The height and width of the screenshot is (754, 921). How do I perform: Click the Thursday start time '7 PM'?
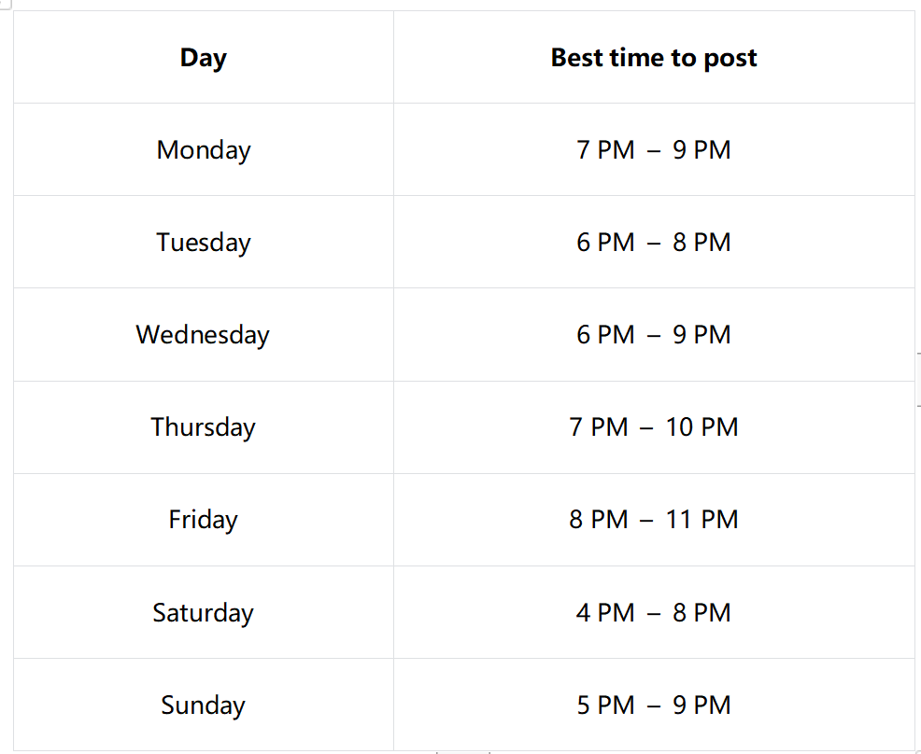tap(599, 427)
